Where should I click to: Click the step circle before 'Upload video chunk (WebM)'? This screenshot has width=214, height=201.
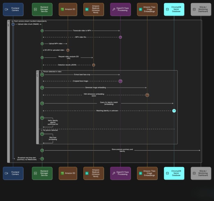13,24
